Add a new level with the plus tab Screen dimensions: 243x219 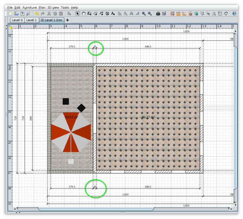(x=68, y=20)
